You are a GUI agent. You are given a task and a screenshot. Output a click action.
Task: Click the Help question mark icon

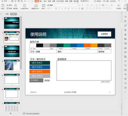(119, 1)
